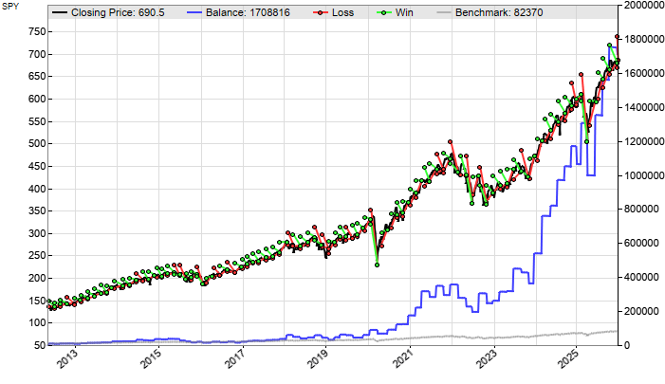Click the blue Balance legend line
Screen dimensions: 665x384
(x=194, y=12)
